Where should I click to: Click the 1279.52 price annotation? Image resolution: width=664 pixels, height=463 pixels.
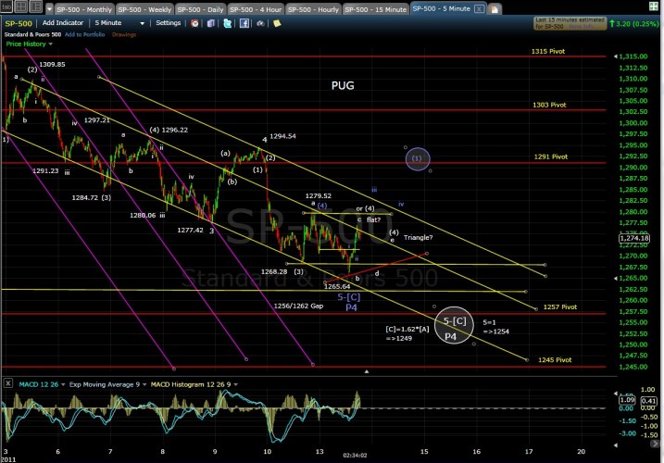point(319,195)
